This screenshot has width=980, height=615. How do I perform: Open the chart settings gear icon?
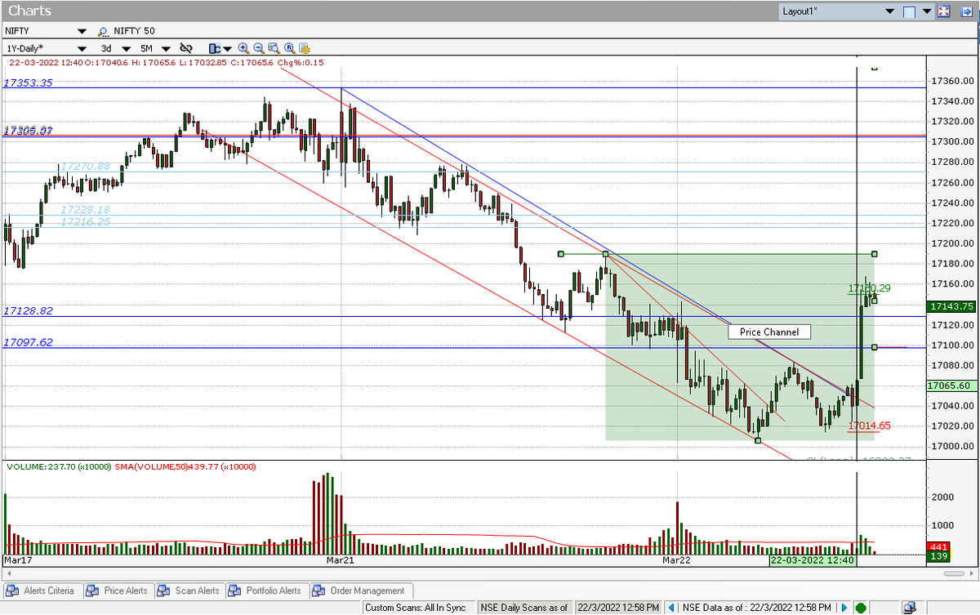click(304, 48)
